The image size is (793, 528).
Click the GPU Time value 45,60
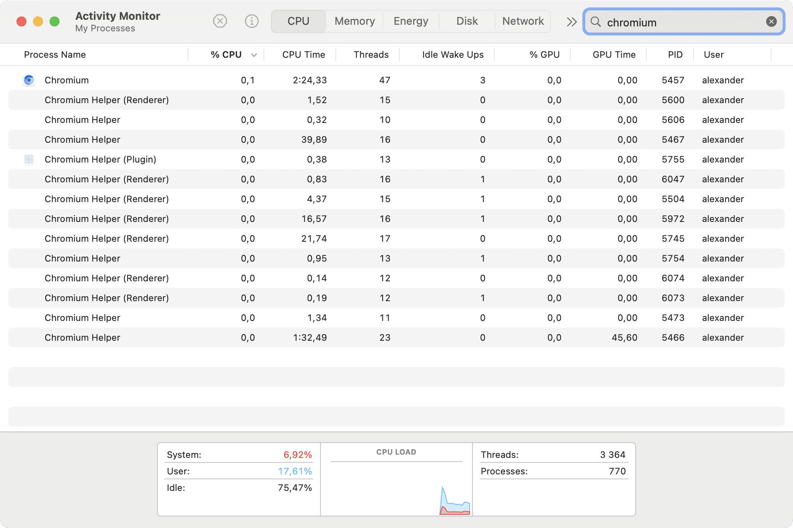[x=624, y=337]
